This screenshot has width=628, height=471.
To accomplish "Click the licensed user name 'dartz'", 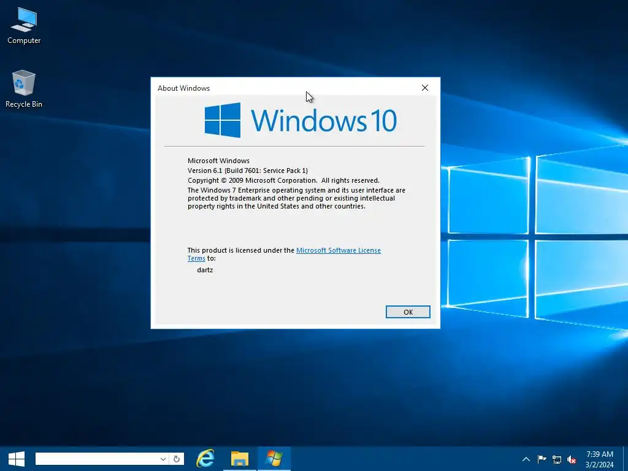I will pos(205,270).
